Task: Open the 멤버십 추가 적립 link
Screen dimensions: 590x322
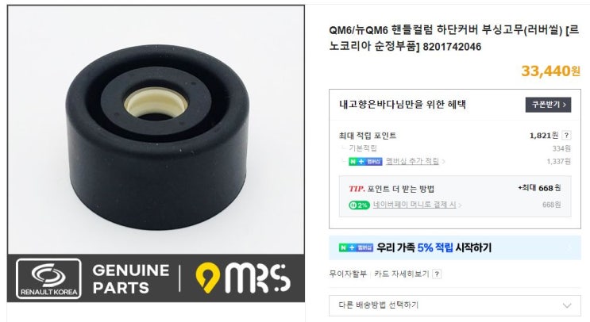Action: point(412,162)
